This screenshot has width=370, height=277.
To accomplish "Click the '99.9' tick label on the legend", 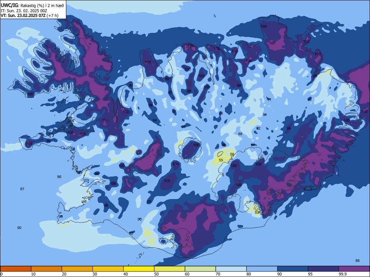I will [x=343, y=274].
